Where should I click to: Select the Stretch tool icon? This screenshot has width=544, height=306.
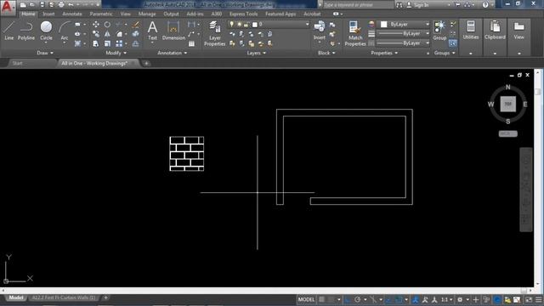tap(96, 43)
